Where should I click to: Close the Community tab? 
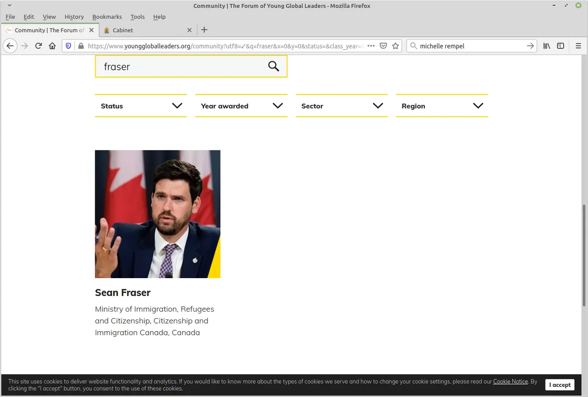[x=91, y=30]
